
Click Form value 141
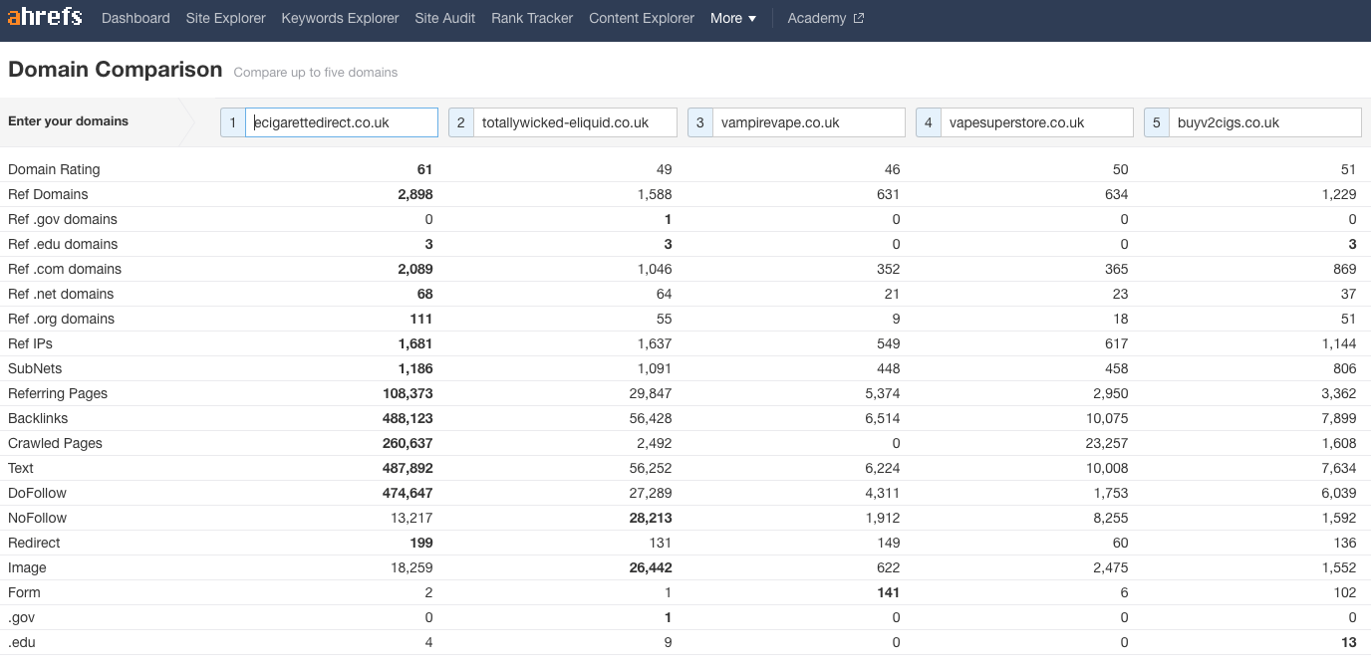coord(888,592)
